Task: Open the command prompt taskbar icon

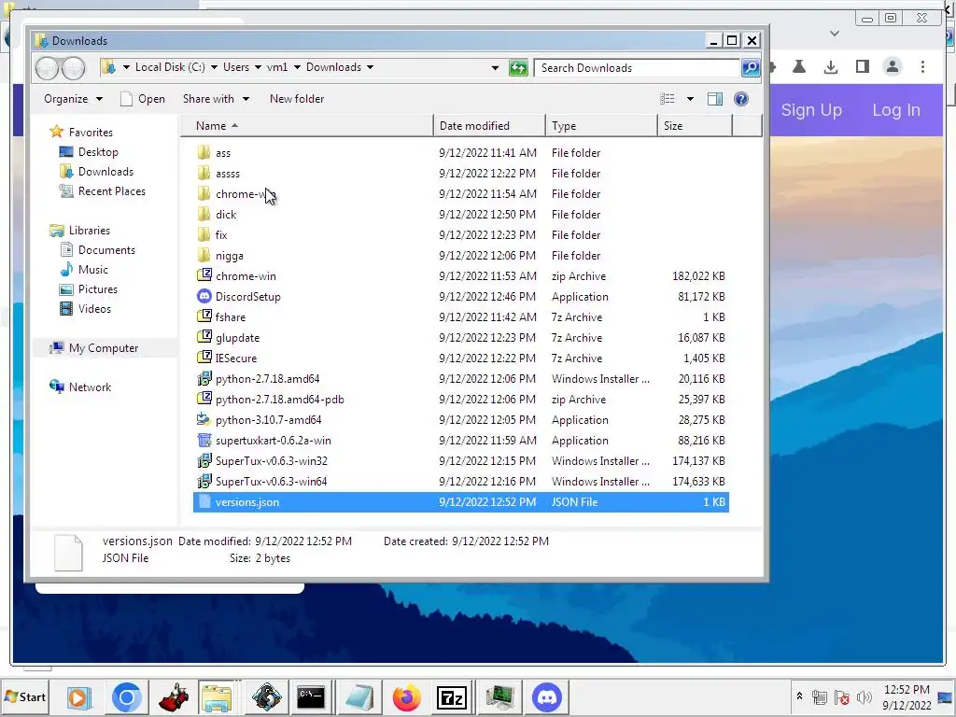Action: point(311,696)
